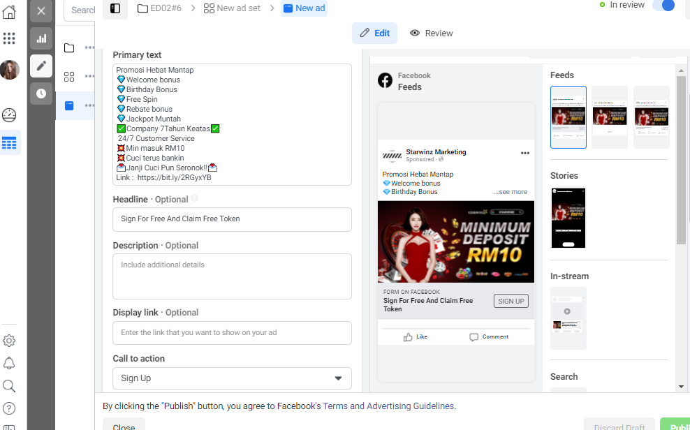This screenshot has width=690, height=430.
Task: Open the home icon in left rail
Action: pyautogui.click(x=9, y=11)
